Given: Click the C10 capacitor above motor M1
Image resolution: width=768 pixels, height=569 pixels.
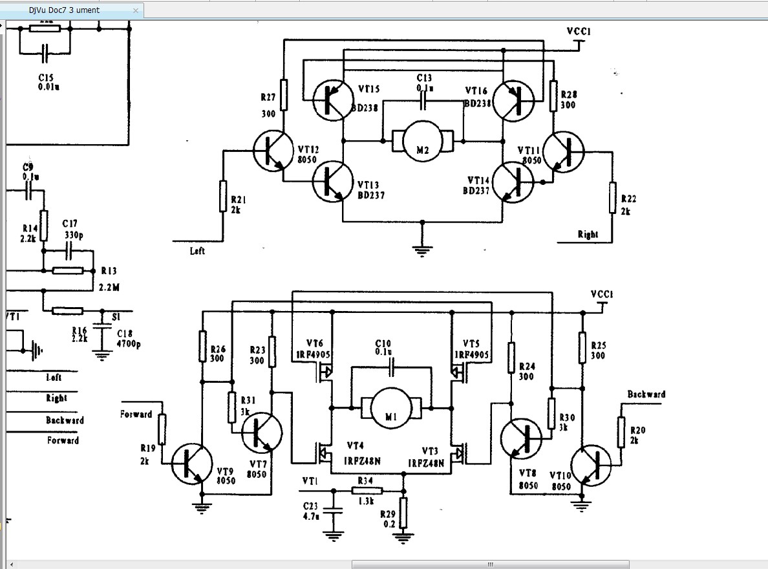Looking at the screenshot, I should pyautogui.click(x=391, y=368).
